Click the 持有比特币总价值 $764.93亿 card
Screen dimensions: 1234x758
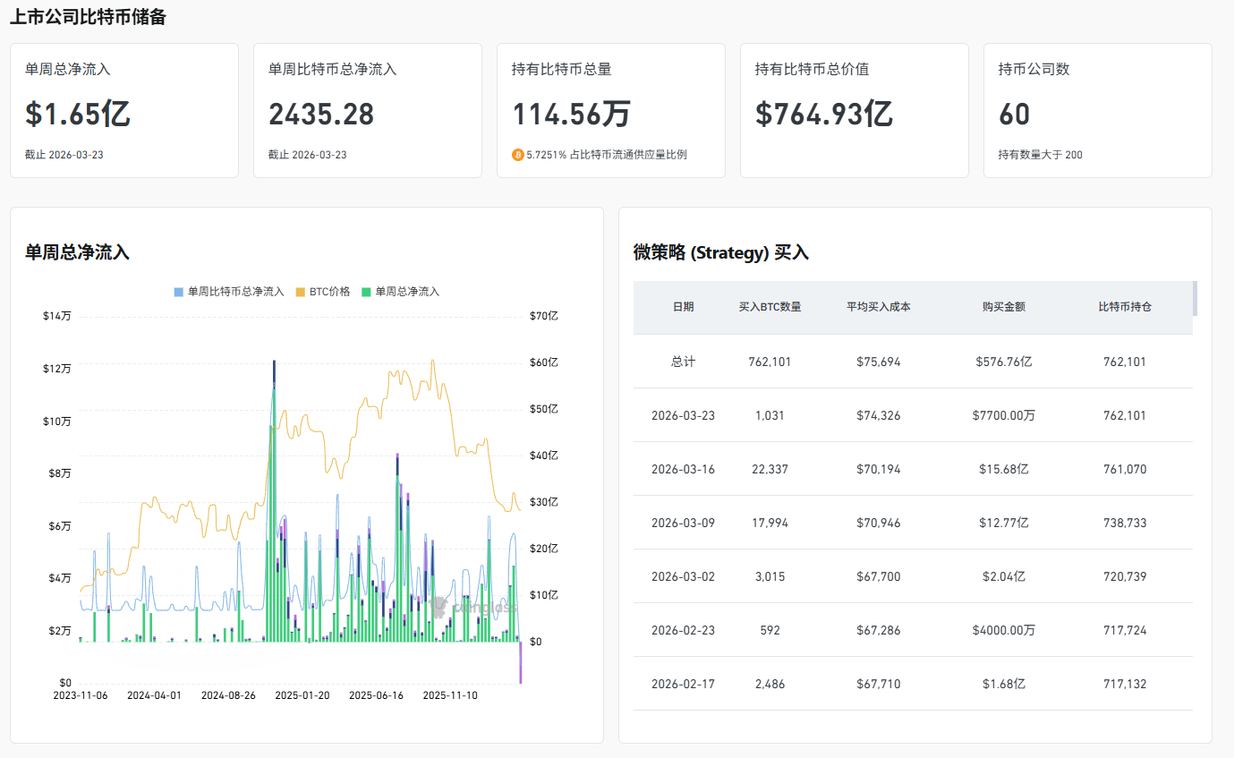pos(854,110)
